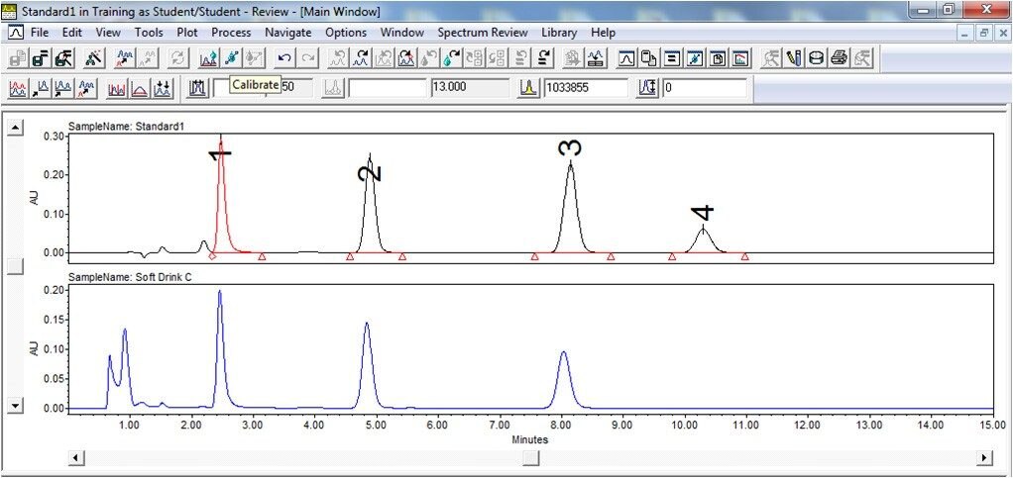
Task: Open the chromatogram window icon
Action: point(626,58)
